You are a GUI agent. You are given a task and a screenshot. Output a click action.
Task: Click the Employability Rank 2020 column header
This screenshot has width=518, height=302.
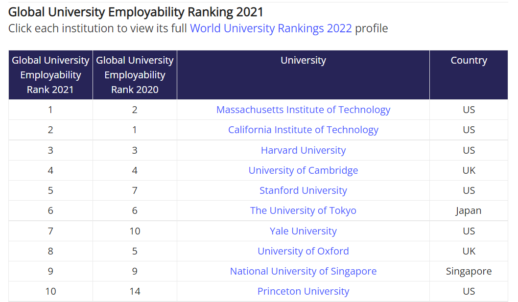(x=135, y=75)
